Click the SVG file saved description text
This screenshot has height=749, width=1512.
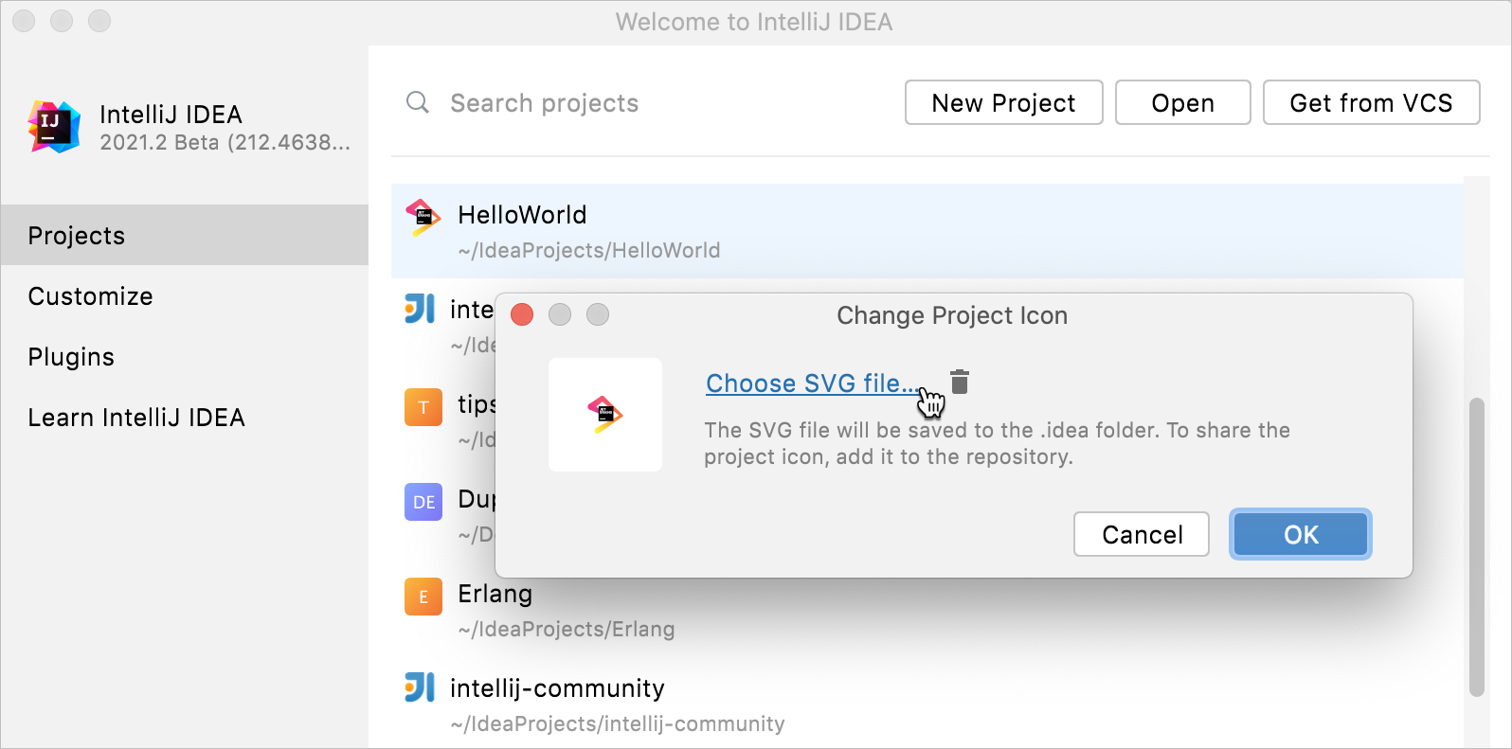(x=997, y=443)
